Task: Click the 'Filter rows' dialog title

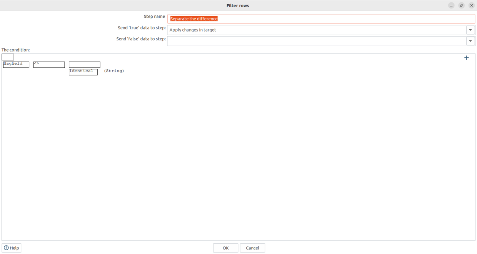Action: (238, 5)
